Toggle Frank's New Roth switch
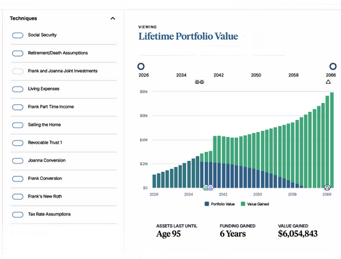The image size is (341, 259). [x=18, y=197]
